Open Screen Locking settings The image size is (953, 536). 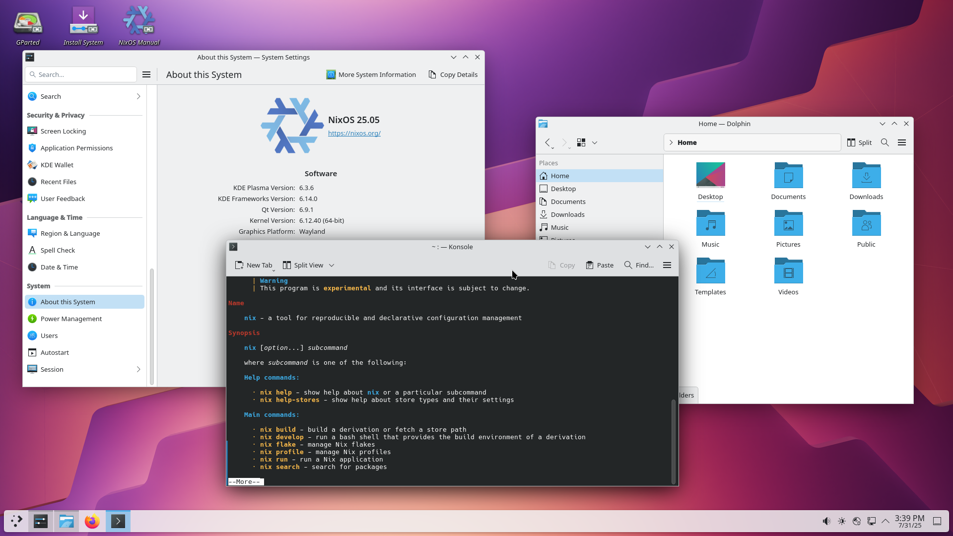click(84, 131)
